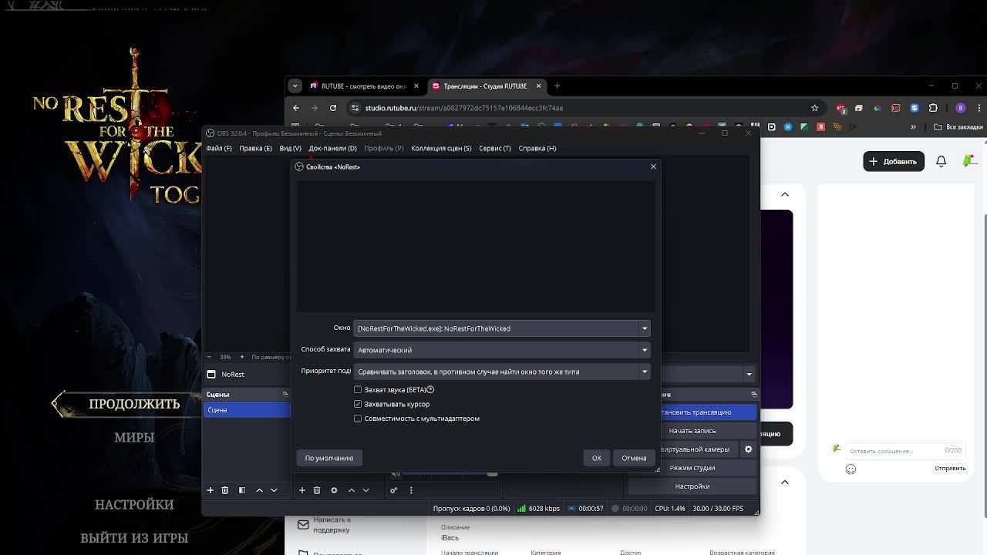Viewport: 987px width, 555px height.
Task: Open Режим студии in OBS controls
Action: pyautogui.click(x=692, y=468)
